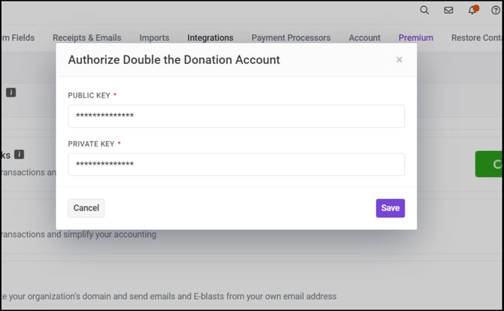Close the Authorize Double the Donation dialog
The width and height of the screenshot is (504, 311).
(399, 60)
